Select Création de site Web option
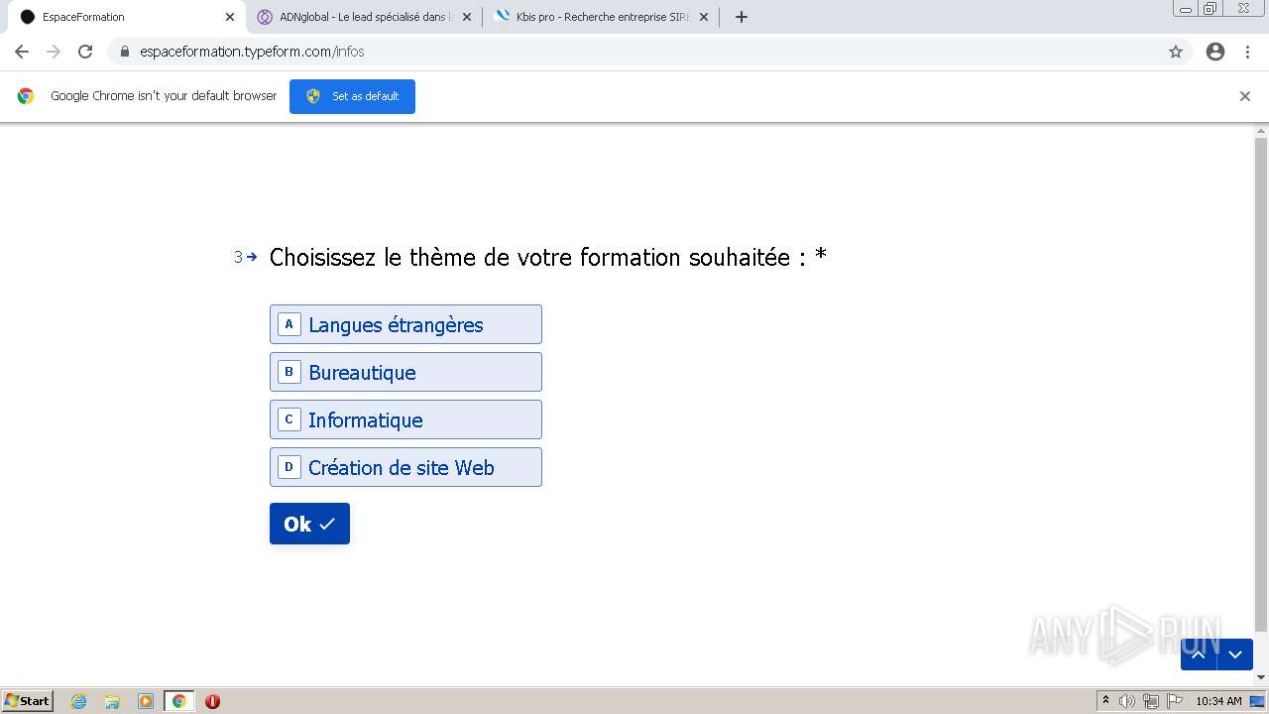 (405, 467)
